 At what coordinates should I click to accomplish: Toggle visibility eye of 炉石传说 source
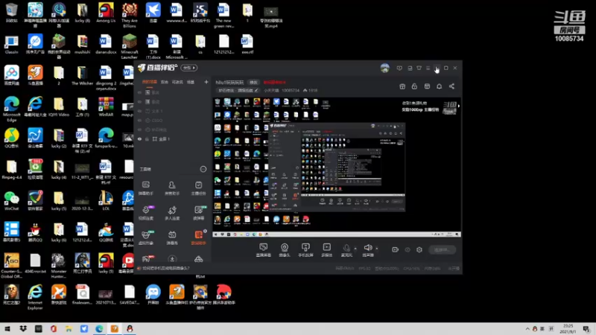point(139,130)
